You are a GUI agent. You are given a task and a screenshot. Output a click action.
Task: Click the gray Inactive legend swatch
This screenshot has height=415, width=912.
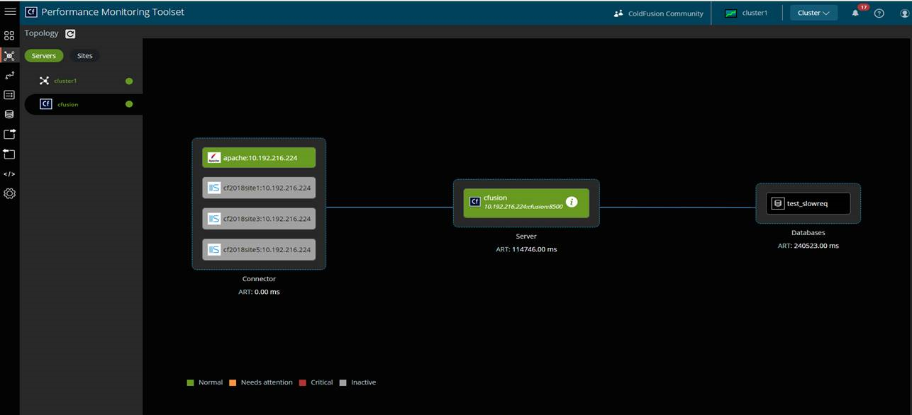click(343, 382)
